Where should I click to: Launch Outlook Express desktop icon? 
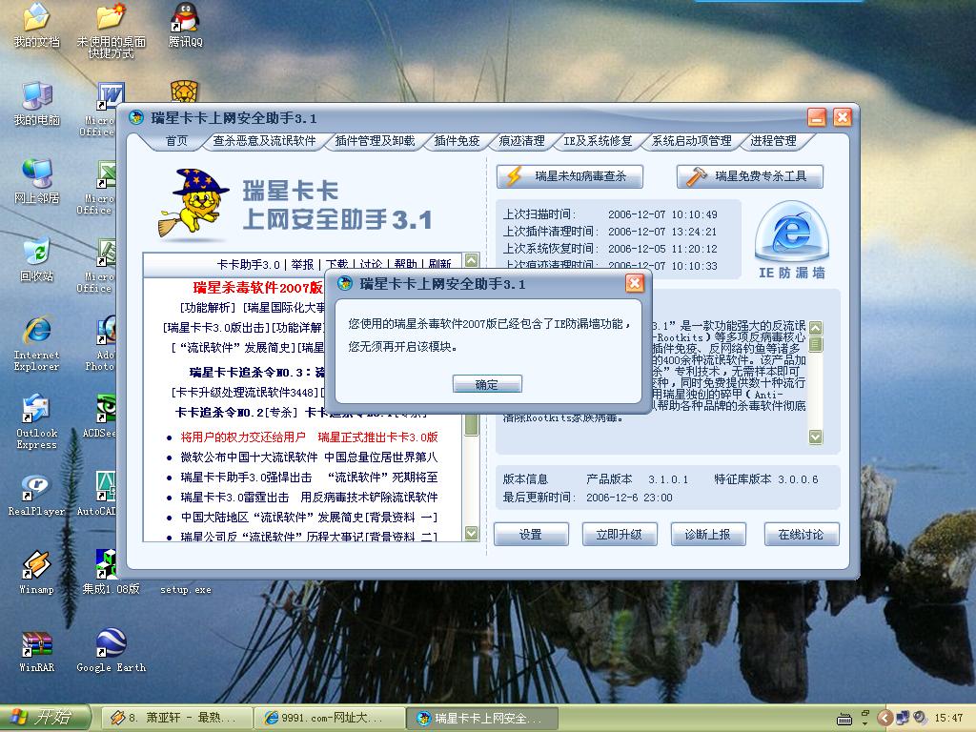[x=37, y=421]
